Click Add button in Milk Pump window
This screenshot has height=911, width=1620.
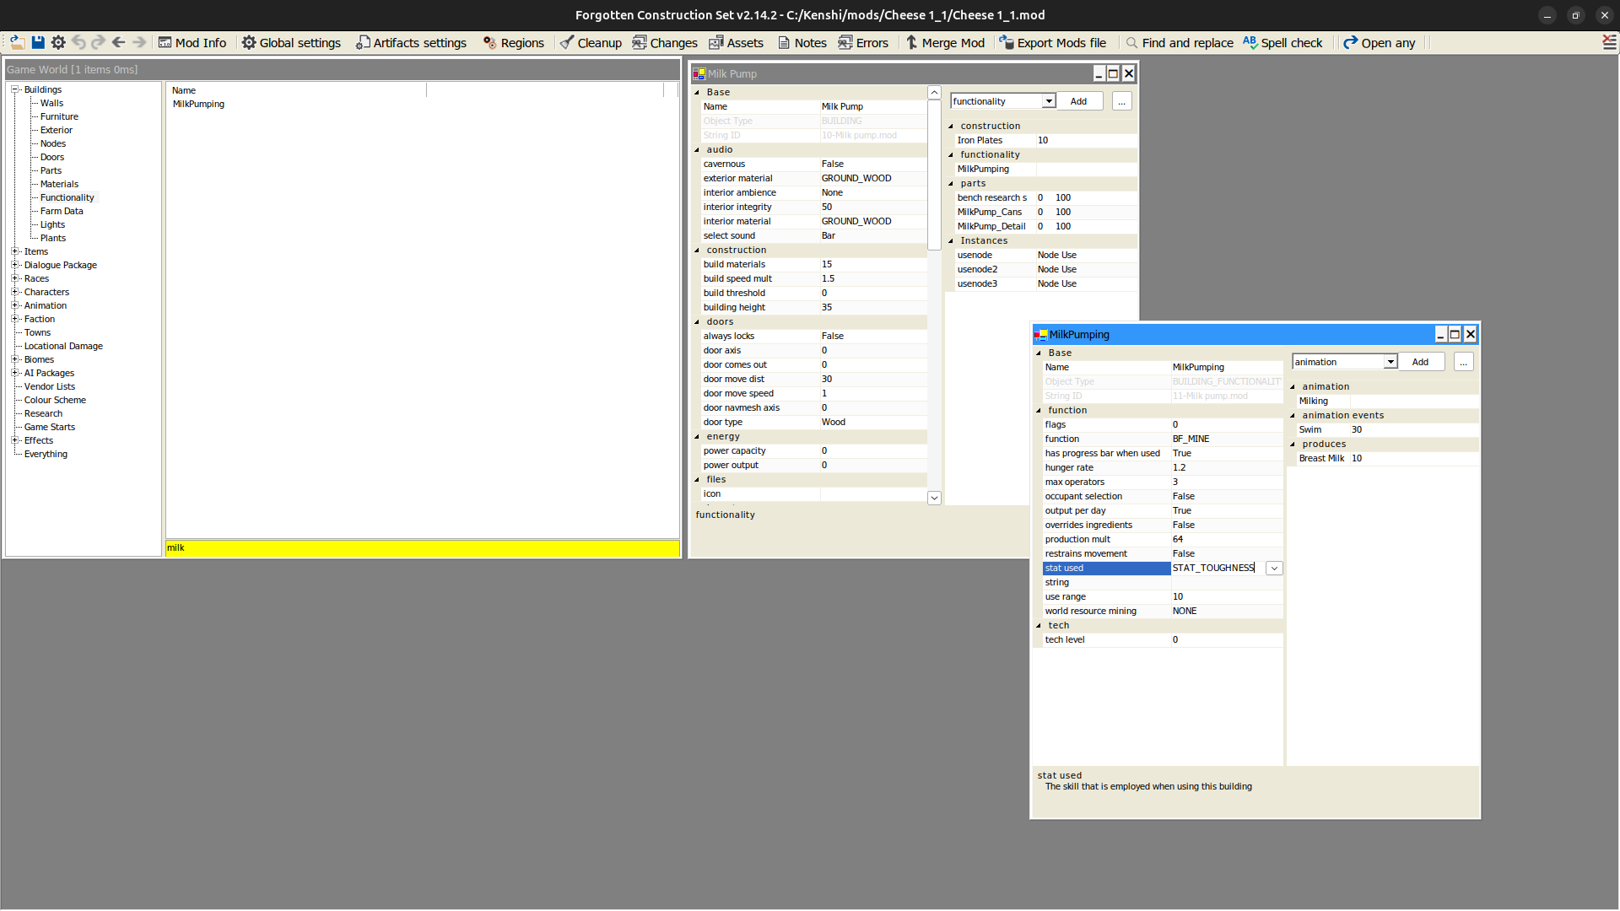point(1079,101)
